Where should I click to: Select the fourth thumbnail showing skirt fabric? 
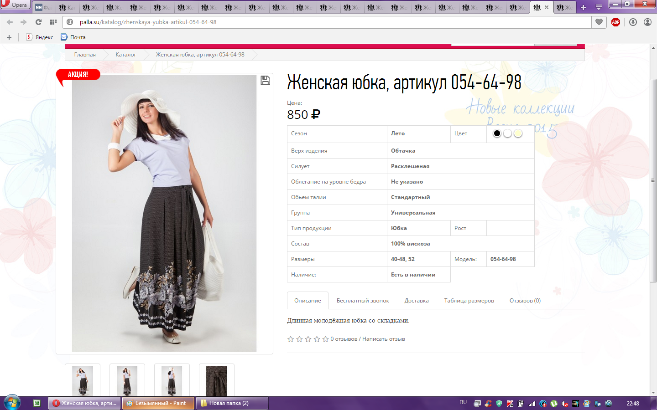[216, 380]
